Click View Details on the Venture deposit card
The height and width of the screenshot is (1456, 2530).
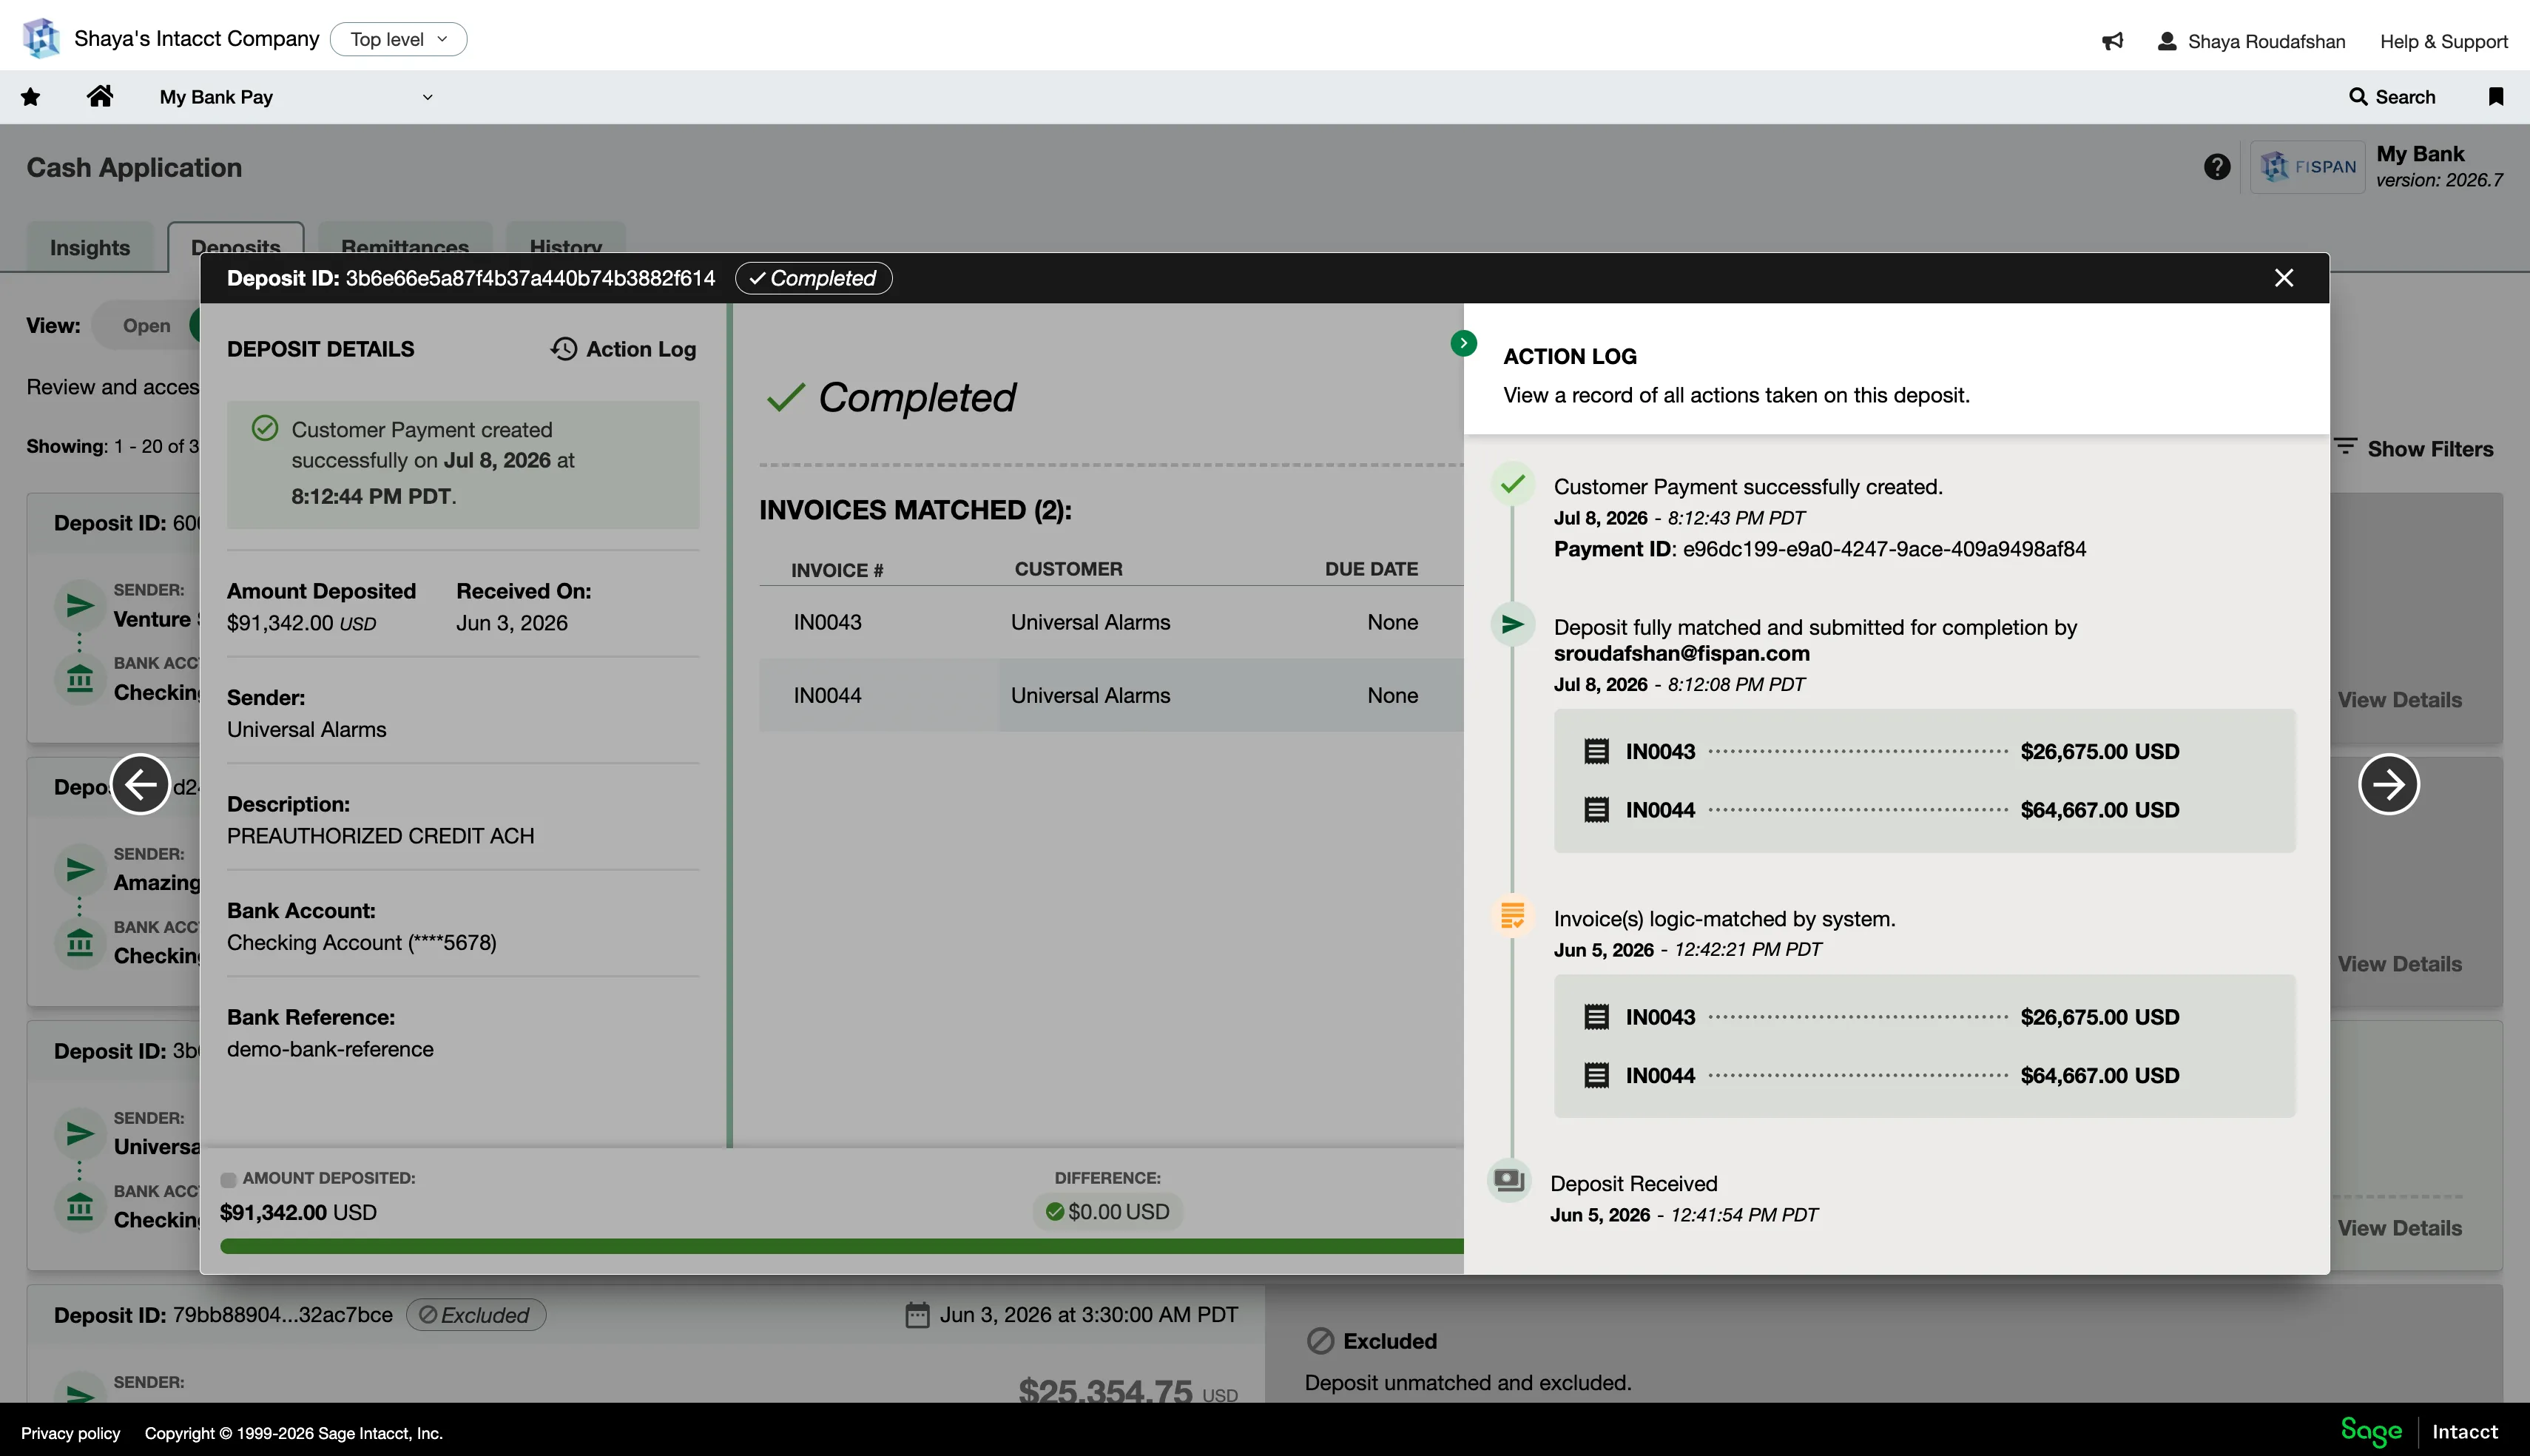(2399, 700)
